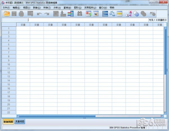Open the 文件(F) menu
This screenshot has width=169, height=131.
coord(6,8)
